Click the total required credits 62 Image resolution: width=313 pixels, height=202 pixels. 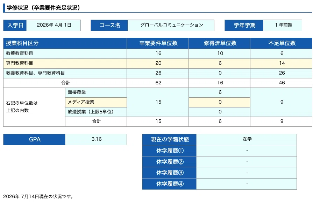pyautogui.click(x=158, y=83)
